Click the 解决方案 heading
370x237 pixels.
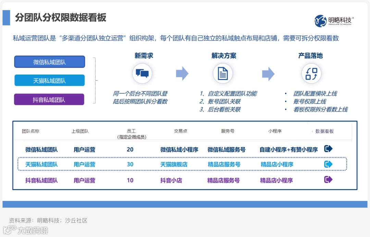click(x=224, y=55)
